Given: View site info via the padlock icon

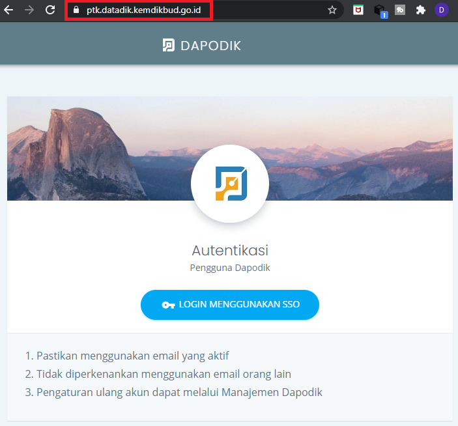Looking at the screenshot, I should coord(76,10).
